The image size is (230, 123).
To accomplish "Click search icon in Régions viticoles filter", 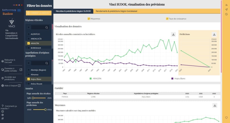I will click(47, 27).
